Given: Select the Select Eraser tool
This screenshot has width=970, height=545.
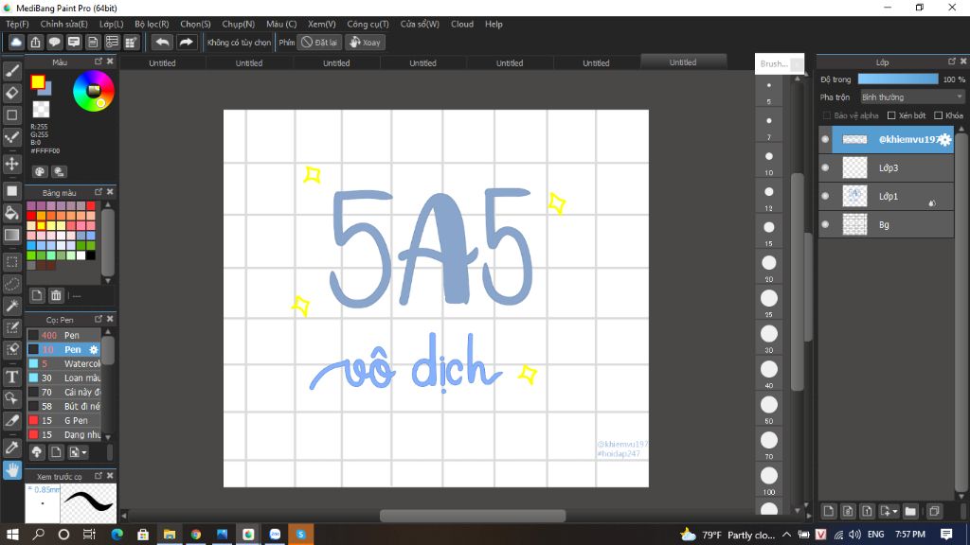Looking at the screenshot, I should point(11,349).
